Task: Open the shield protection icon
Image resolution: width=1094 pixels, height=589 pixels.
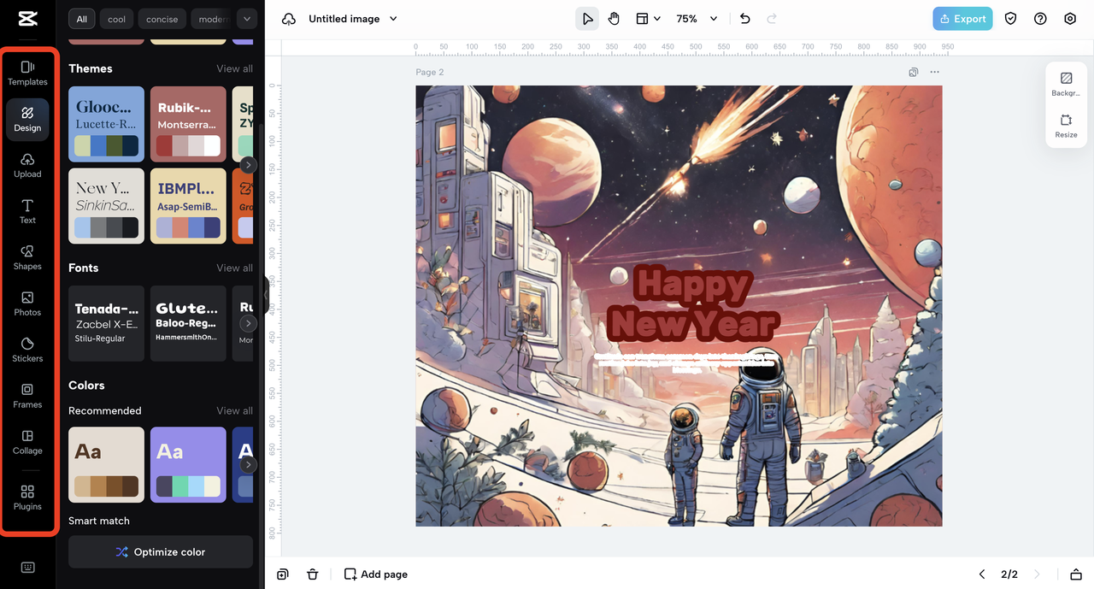Action: pyautogui.click(x=1011, y=19)
